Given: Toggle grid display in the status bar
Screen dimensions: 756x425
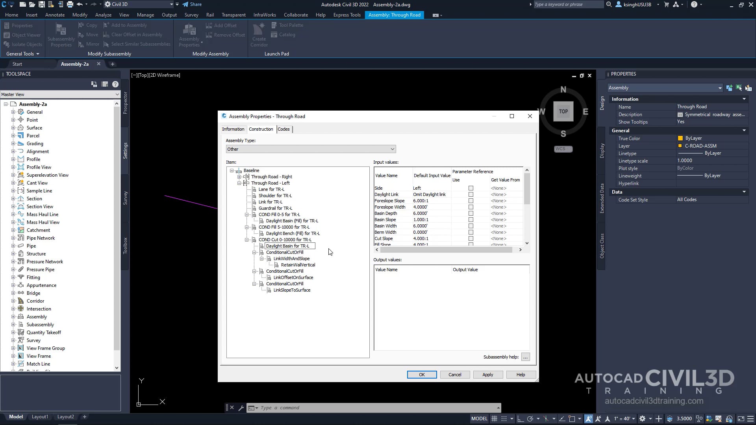Looking at the screenshot, I should coord(495,418).
